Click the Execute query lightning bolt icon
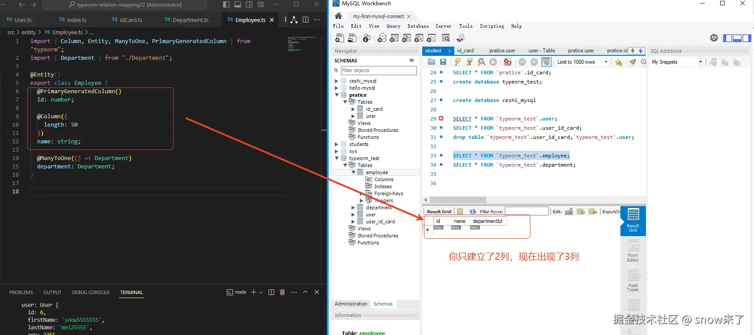754x335 pixels. click(x=458, y=62)
